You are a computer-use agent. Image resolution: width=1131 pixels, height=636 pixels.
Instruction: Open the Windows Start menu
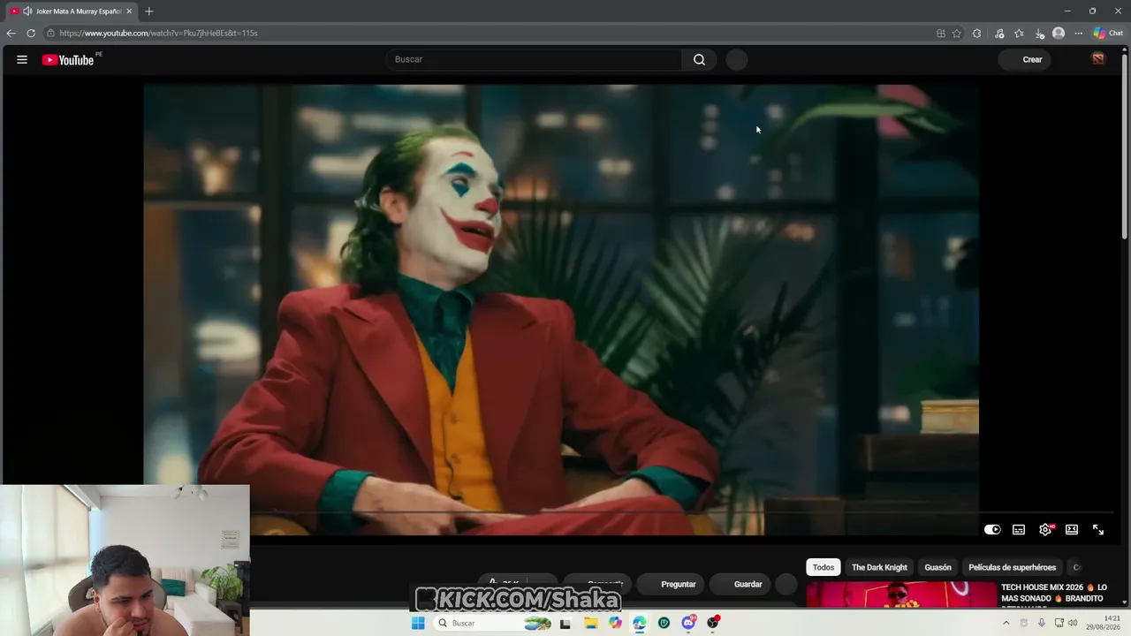pos(418,623)
